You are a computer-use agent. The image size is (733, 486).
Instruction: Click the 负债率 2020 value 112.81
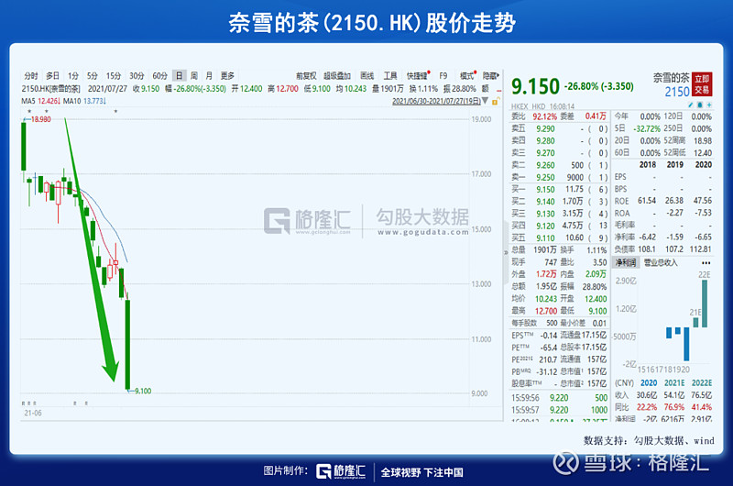700,249
